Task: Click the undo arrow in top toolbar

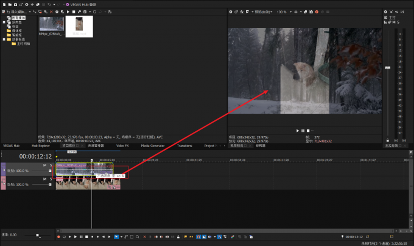Action: tap(51, 4)
